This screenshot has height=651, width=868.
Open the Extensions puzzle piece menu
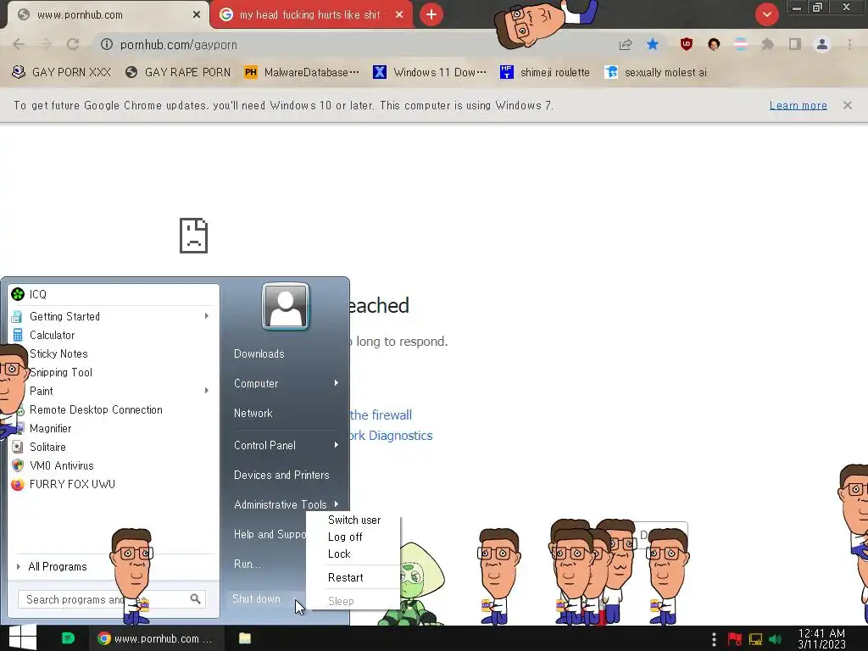tap(768, 44)
